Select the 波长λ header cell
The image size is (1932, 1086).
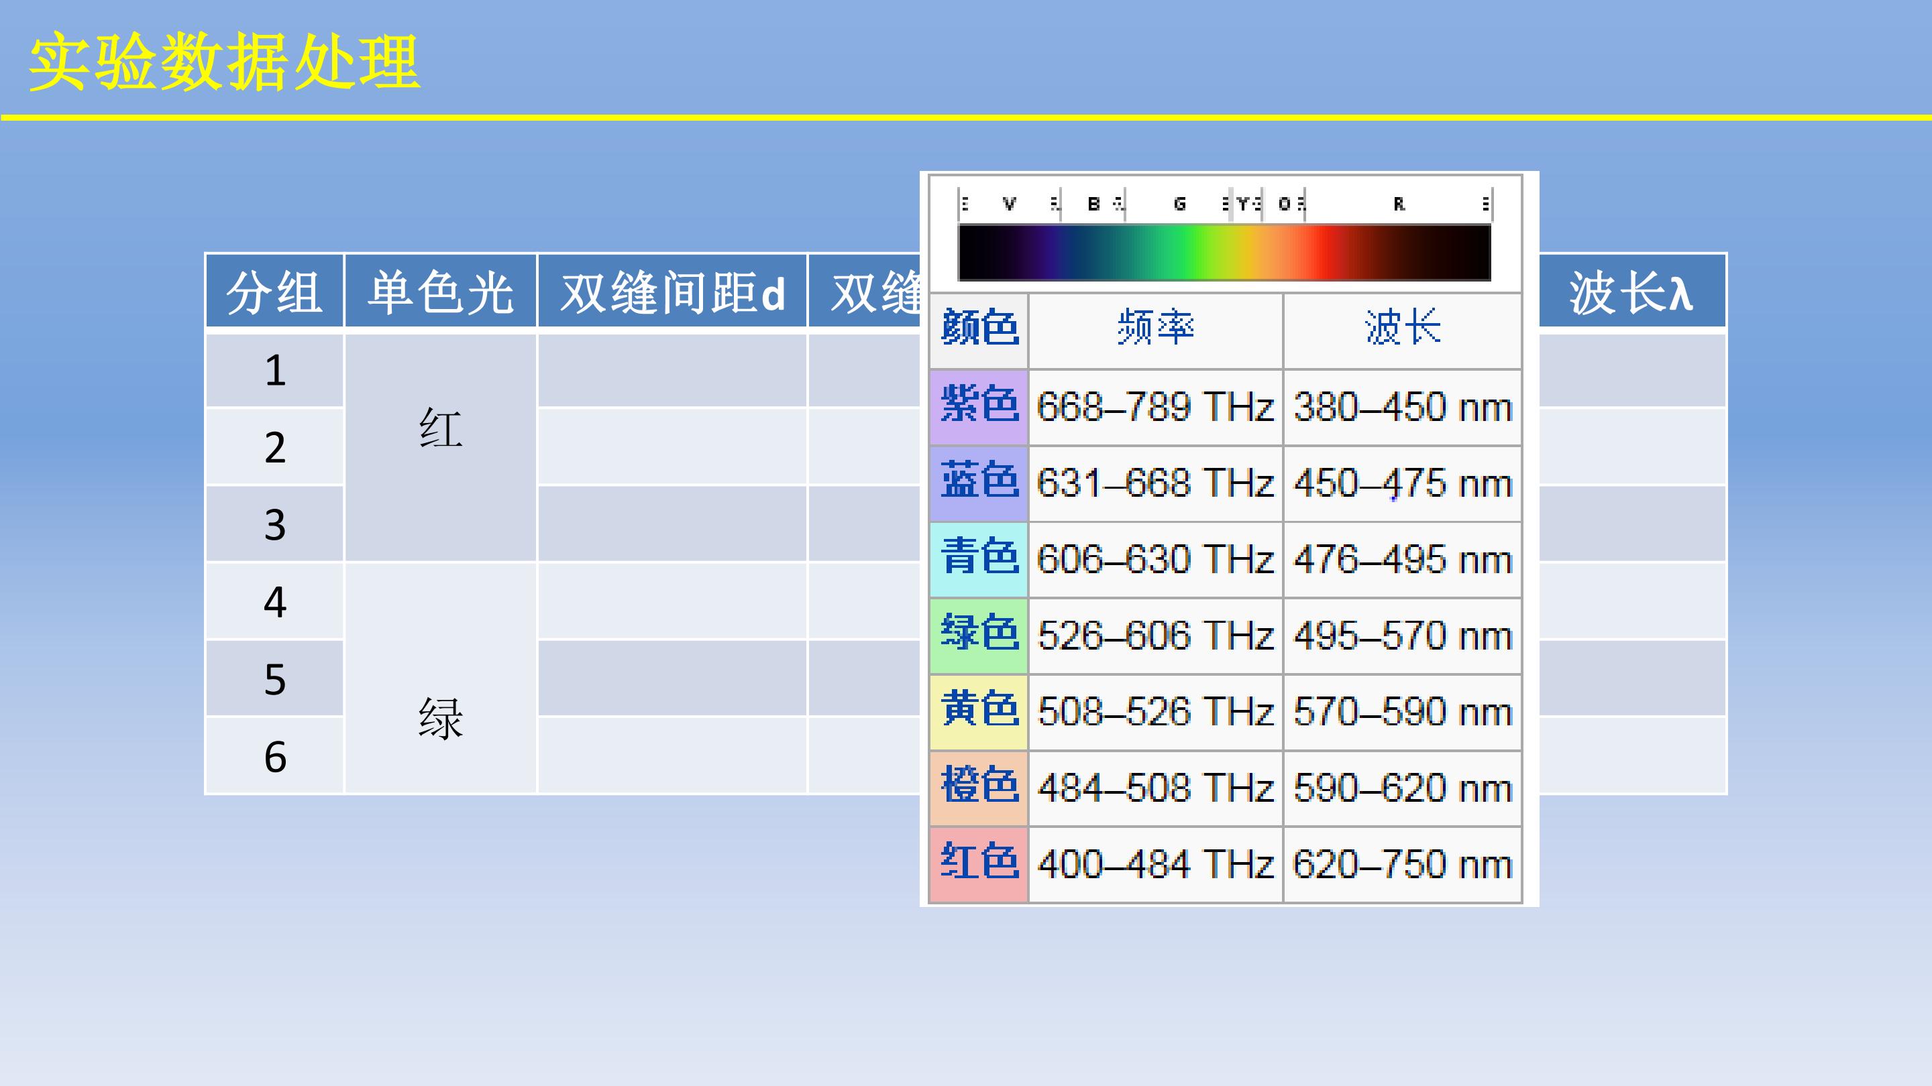pyautogui.click(x=1632, y=291)
